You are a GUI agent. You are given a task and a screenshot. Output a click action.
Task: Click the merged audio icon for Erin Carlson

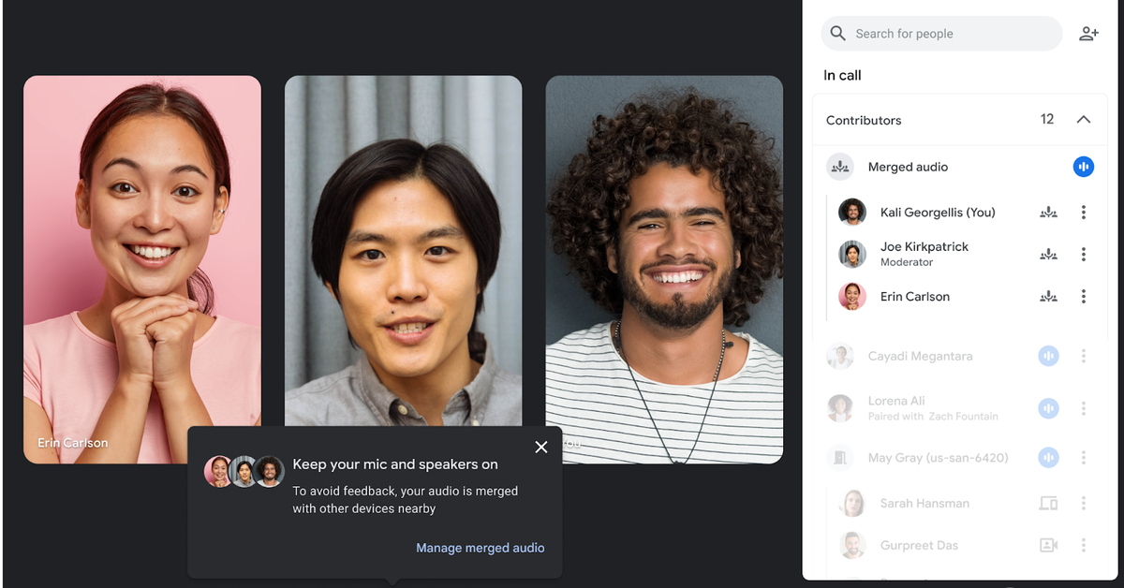pyautogui.click(x=1048, y=296)
